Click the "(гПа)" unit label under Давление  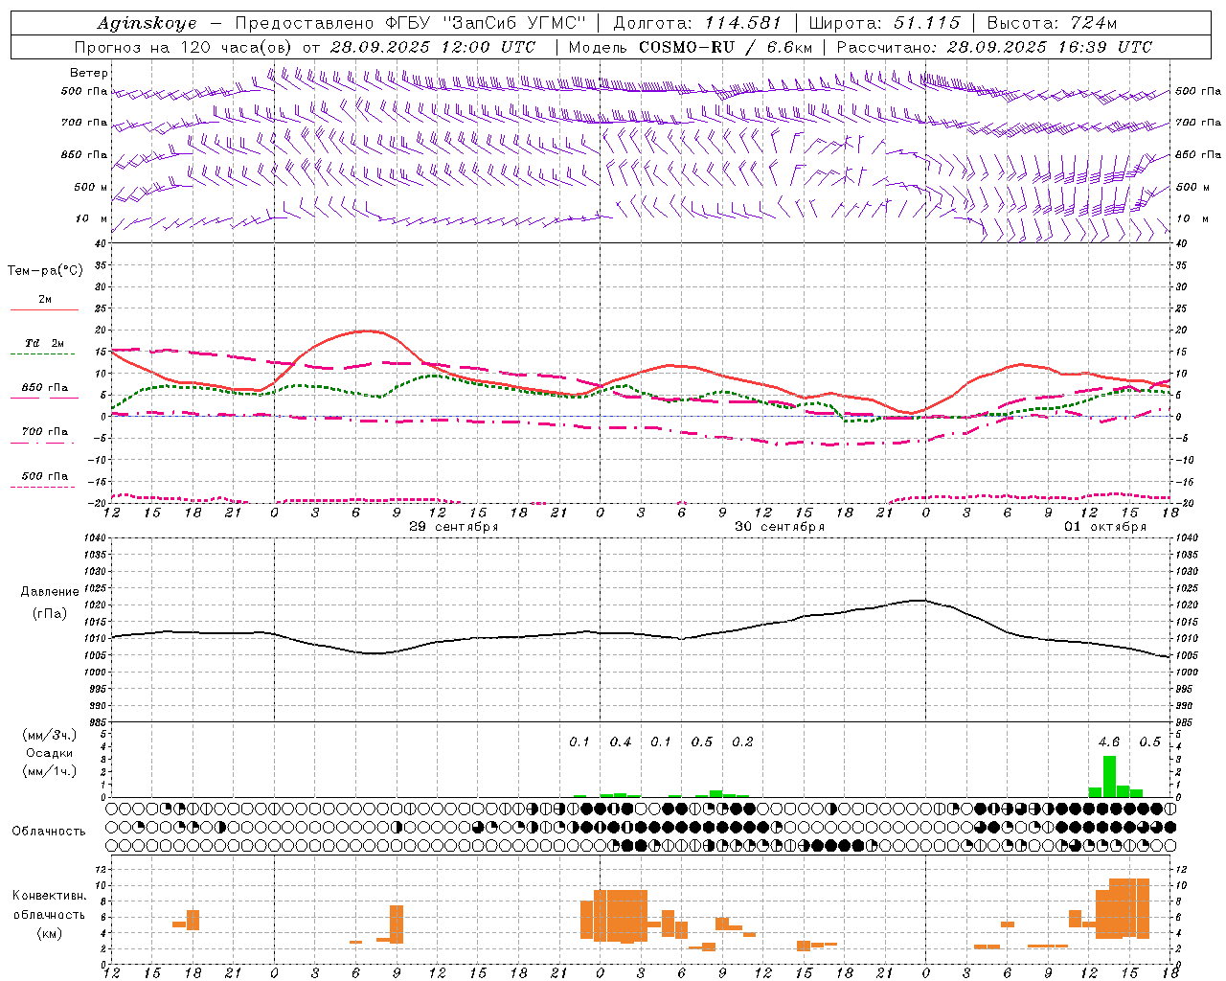[50, 613]
